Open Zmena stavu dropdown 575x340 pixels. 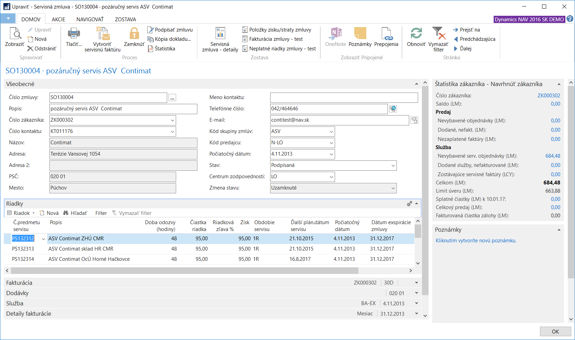click(393, 188)
